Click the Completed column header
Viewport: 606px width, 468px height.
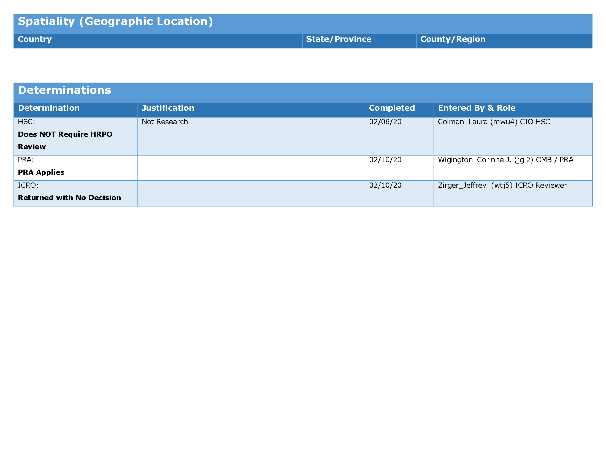click(392, 108)
